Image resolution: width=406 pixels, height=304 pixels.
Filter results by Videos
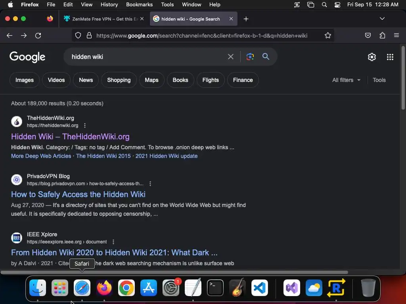coord(56,80)
